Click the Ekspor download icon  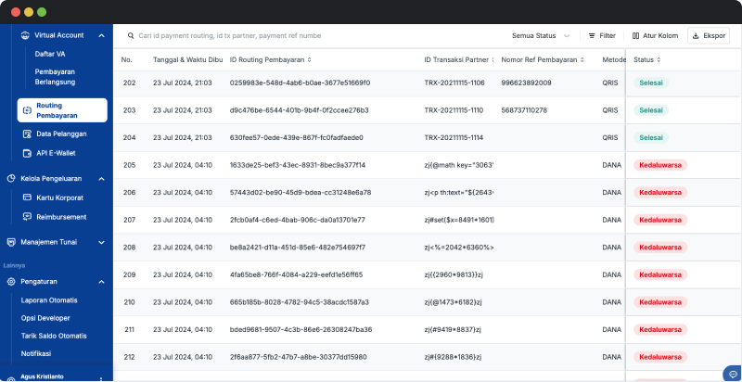(x=696, y=36)
